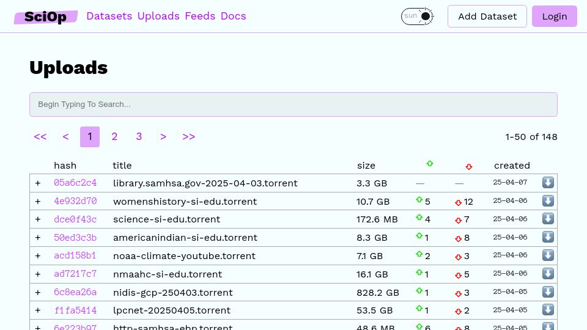Click the Login button

pyautogui.click(x=555, y=16)
